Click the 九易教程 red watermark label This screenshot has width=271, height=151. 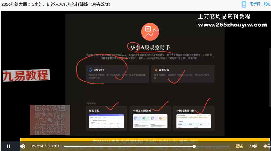(x=26, y=75)
